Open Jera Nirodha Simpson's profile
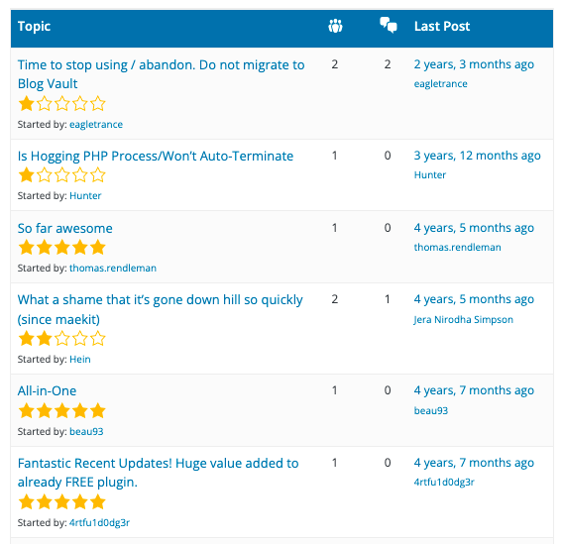This screenshot has height=544, width=562. coord(464,319)
